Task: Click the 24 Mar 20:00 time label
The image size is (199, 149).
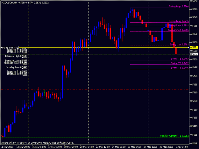Action: tap(119, 147)
